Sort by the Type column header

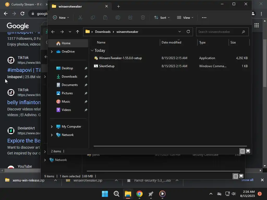[202, 42]
